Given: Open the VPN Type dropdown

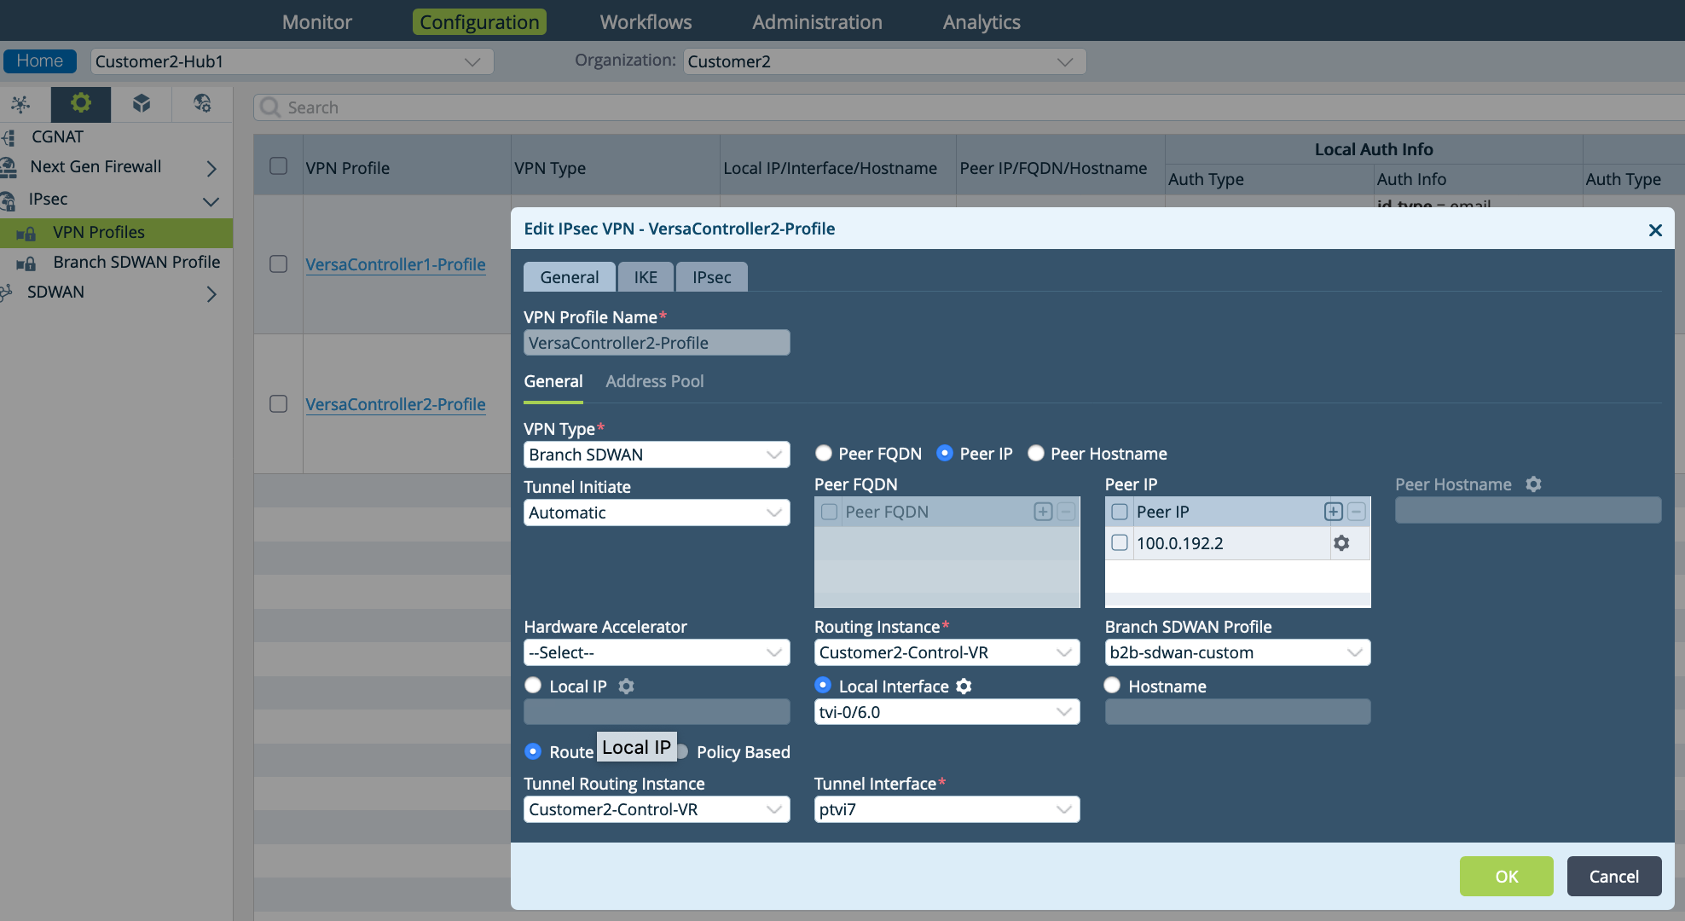Looking at the screenshot, I should (656, 455).
